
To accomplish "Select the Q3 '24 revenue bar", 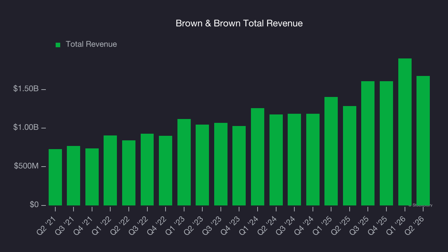I will click(x=294, y=160).
